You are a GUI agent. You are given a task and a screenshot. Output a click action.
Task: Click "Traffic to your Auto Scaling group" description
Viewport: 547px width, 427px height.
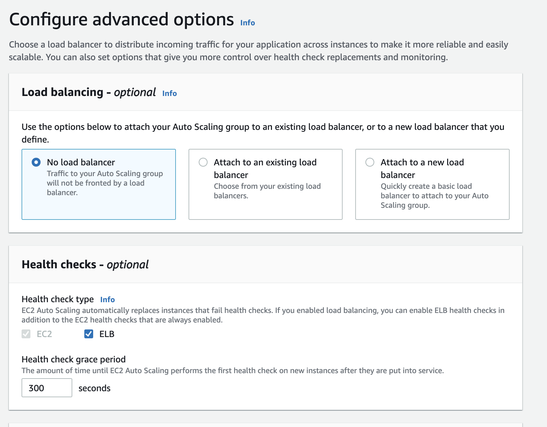coord(105,183)
